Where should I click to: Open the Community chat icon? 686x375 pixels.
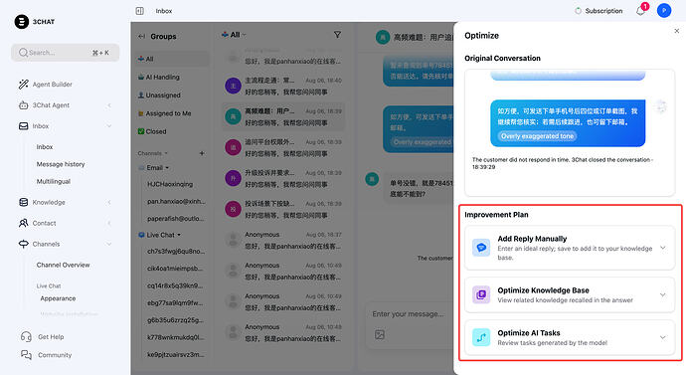click(x=26, y=355)
